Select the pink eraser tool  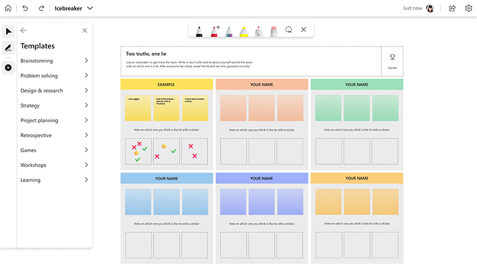pos(273,30)
